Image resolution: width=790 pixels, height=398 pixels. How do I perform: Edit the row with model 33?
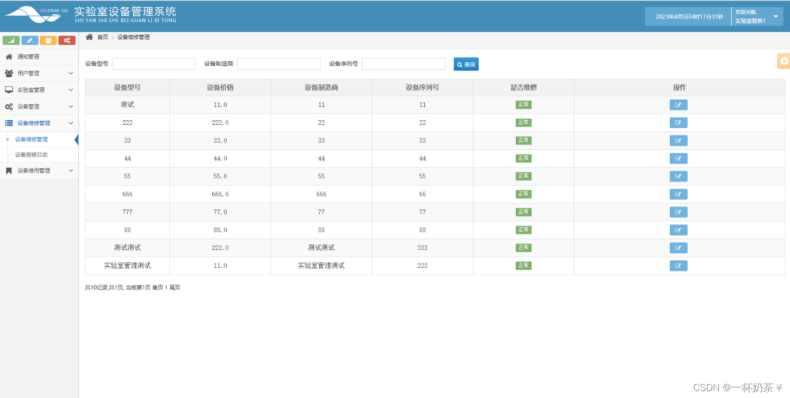(x=678, y=141)
